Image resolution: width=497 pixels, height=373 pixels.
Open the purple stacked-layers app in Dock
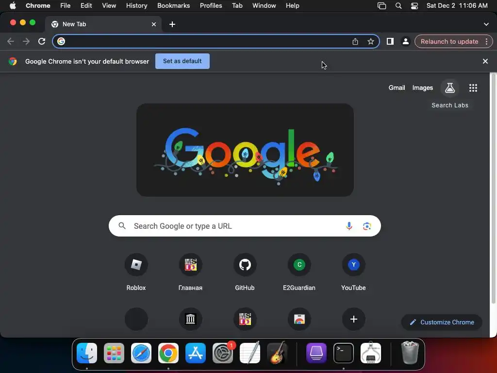pos(316,353)
